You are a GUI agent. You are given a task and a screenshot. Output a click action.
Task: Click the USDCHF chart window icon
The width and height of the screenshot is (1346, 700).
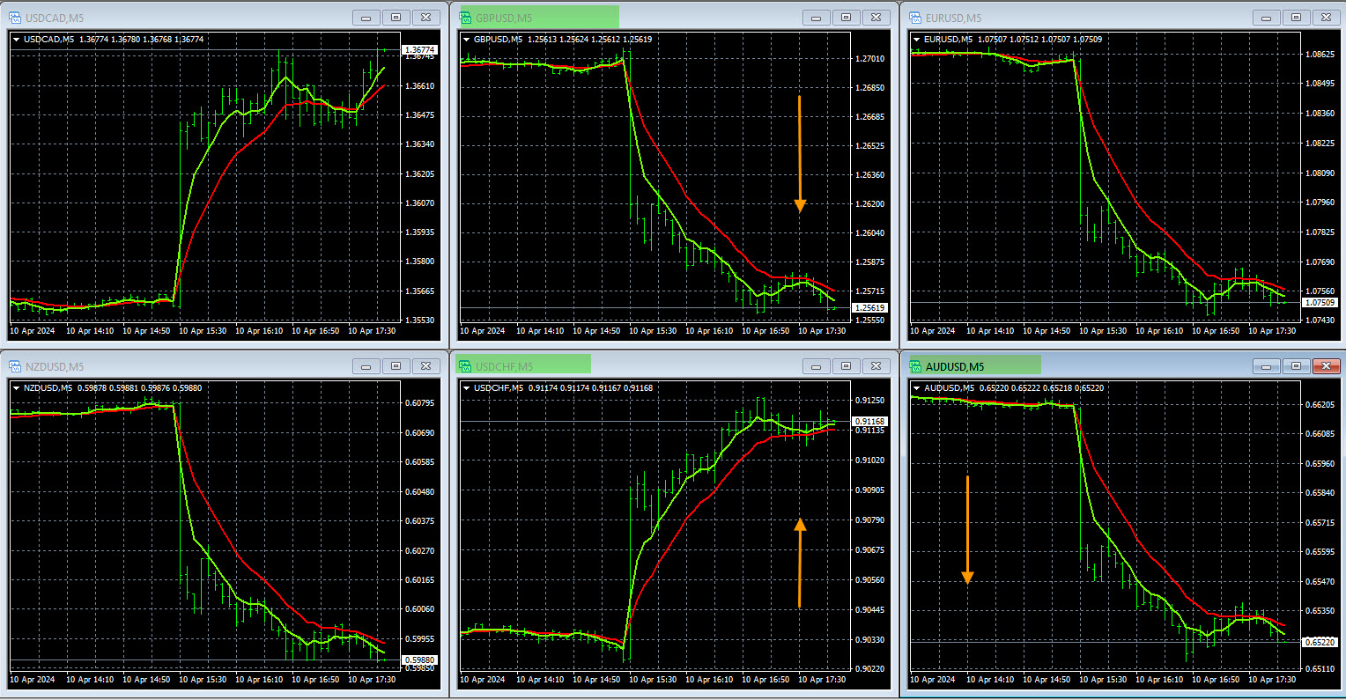click(x=466, y=366)
